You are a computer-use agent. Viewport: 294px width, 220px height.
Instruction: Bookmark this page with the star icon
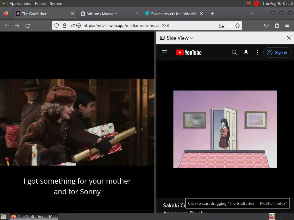[237, 25]
